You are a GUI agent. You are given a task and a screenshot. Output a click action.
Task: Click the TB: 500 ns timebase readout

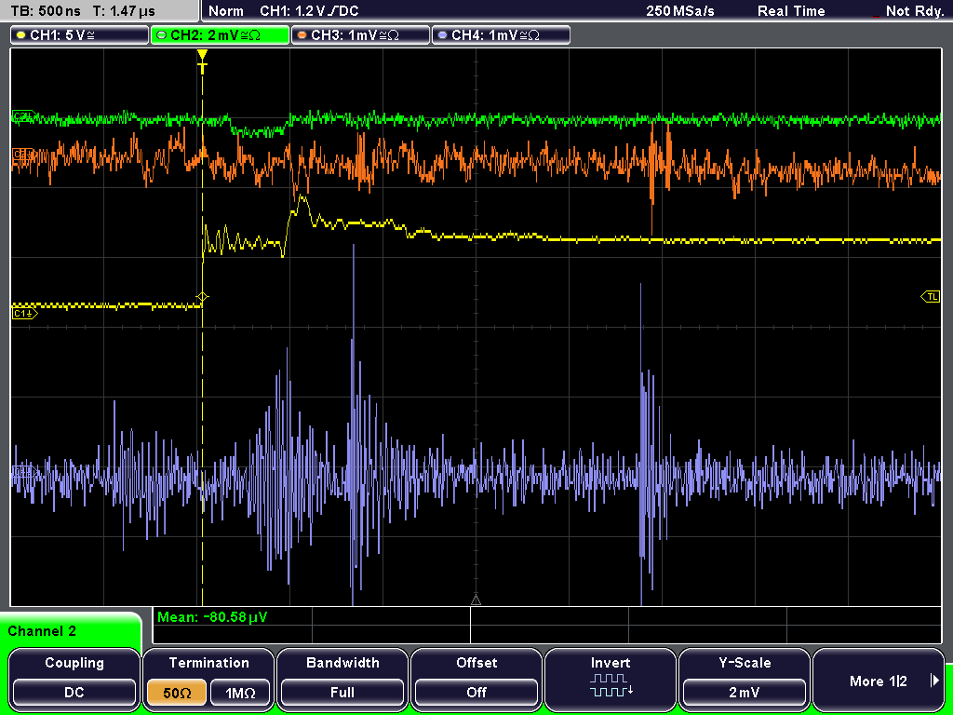pyautogui.click(x=47, y=11)
